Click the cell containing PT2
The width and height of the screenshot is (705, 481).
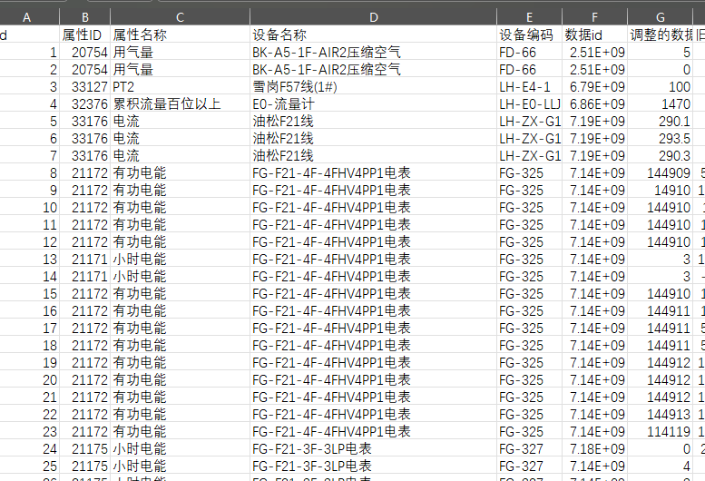(x=123, y=87)
